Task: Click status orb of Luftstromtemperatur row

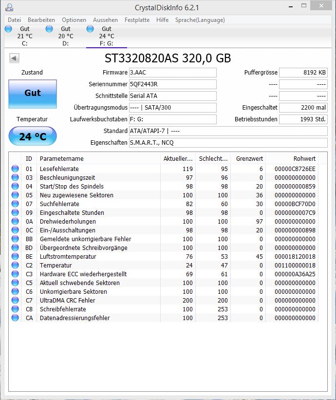Action: pyautogui.click(x=15, y=256)
